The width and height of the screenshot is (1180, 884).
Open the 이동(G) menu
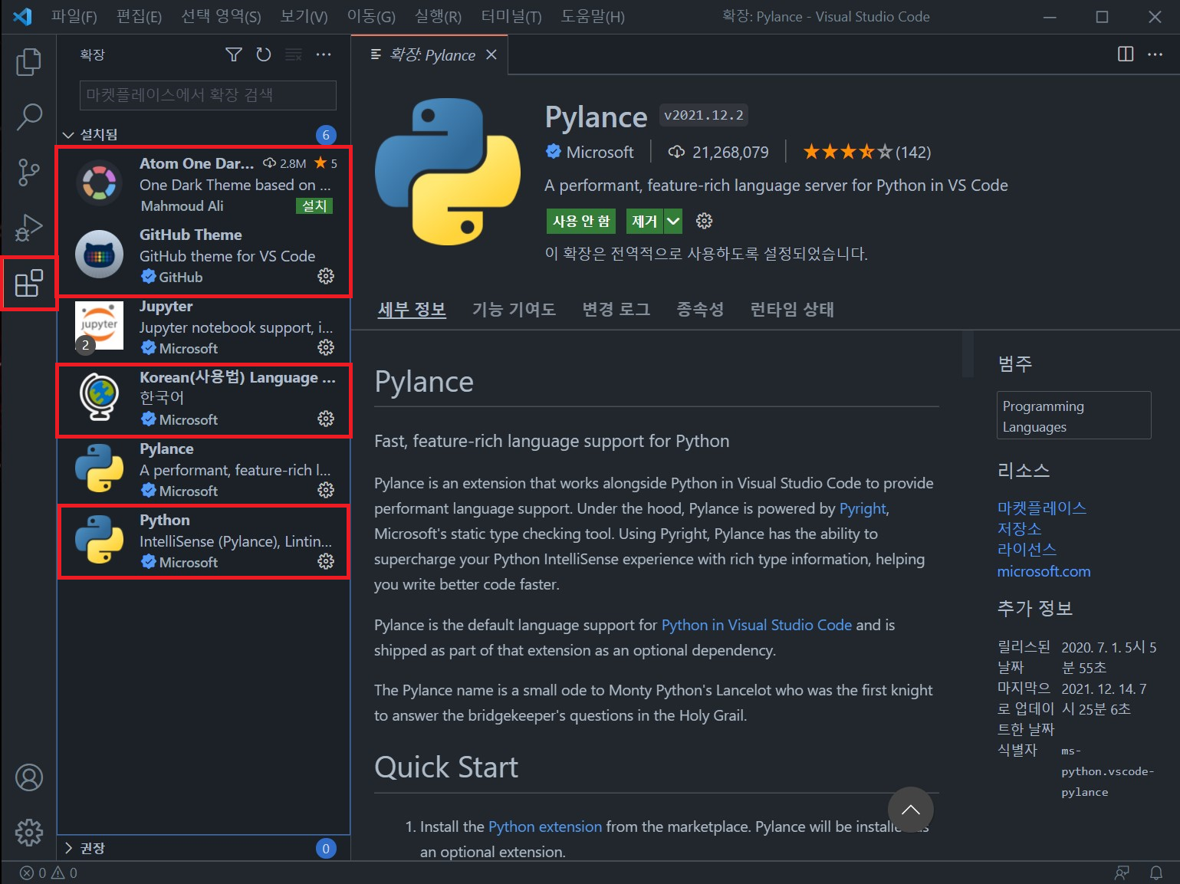coord(371,16)
